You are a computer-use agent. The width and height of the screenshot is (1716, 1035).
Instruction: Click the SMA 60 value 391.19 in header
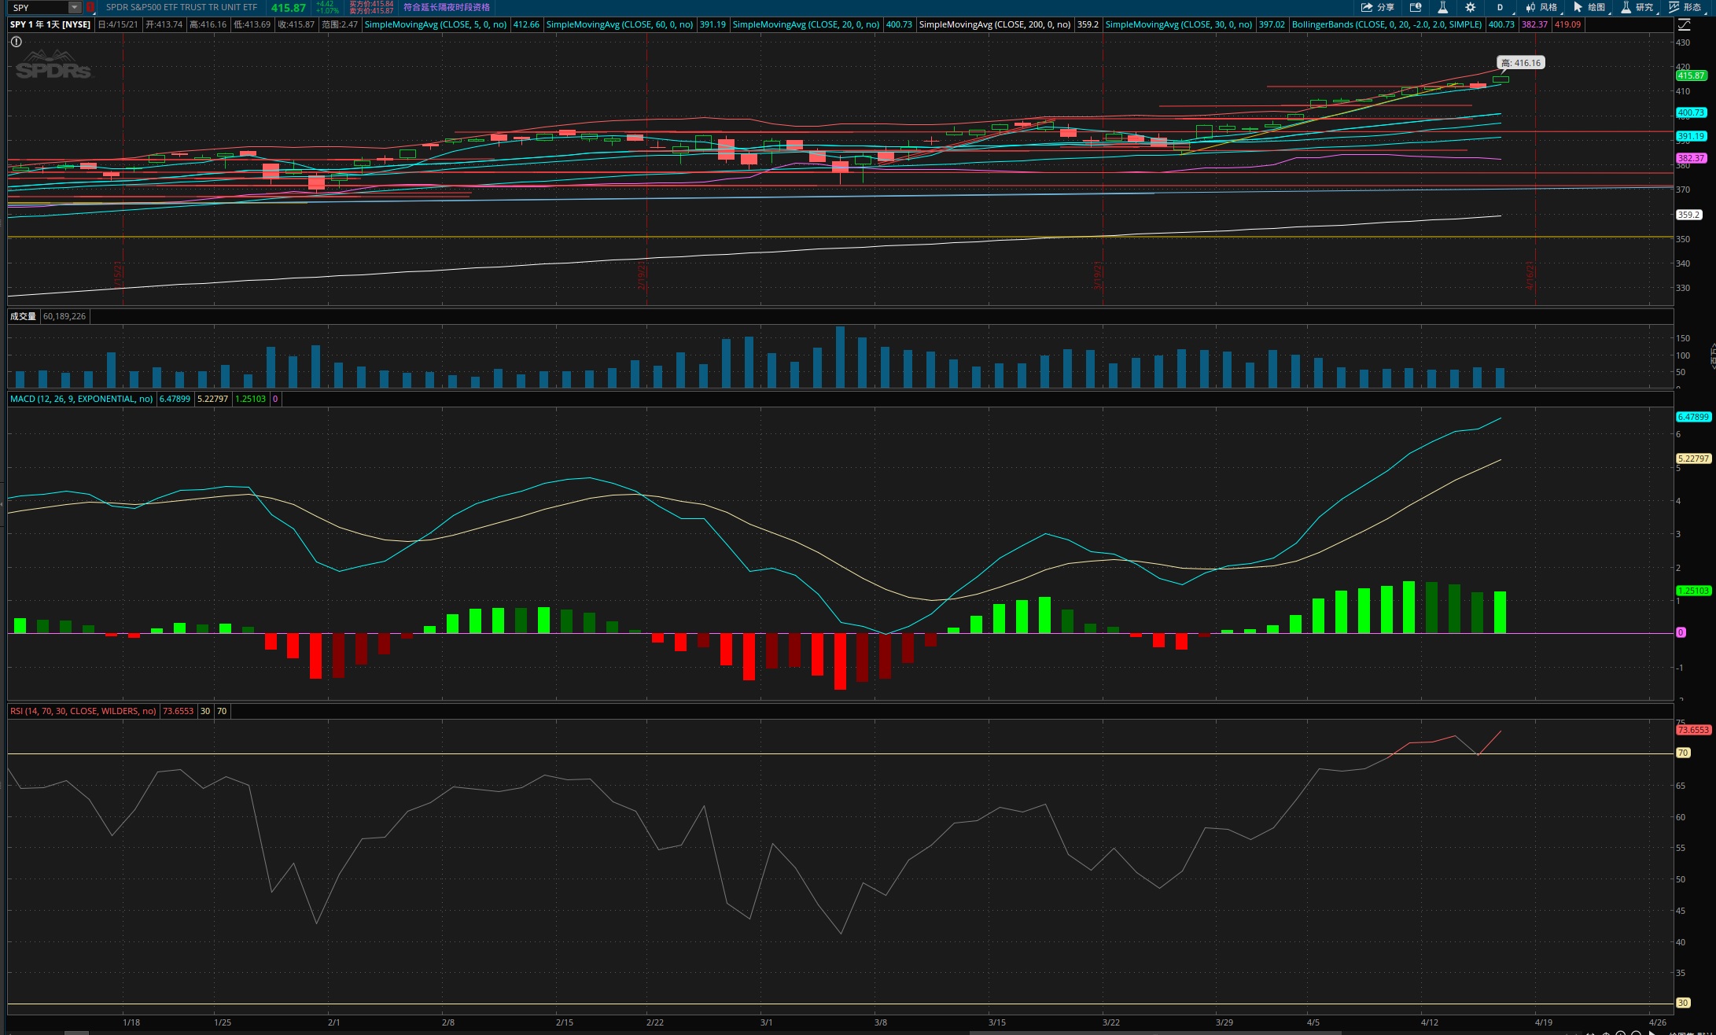click(713, 24)
